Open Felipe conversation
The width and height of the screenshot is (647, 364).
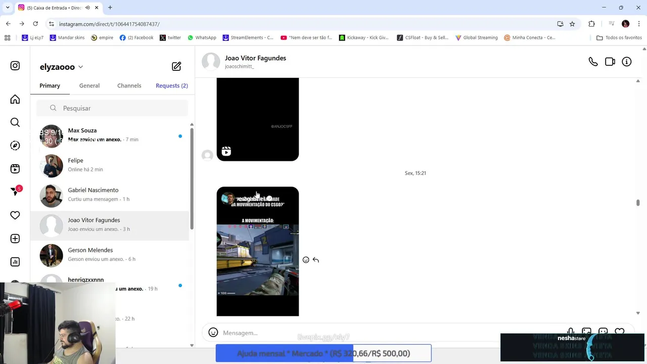pos(110,165)
